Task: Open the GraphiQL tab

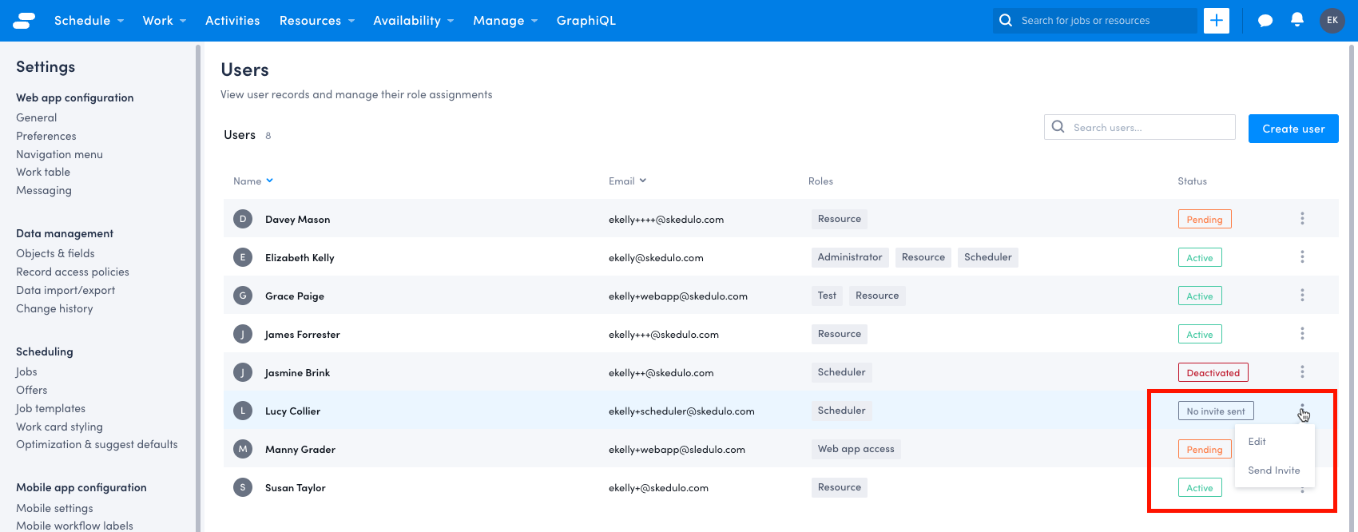Action: 586,21
